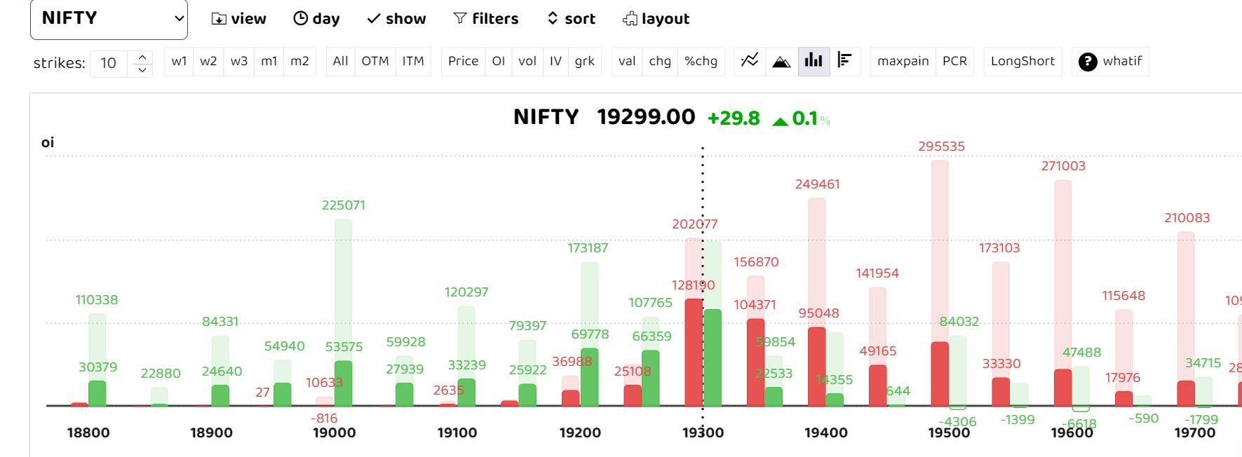
Task: Switch to line chart icon
Action: click(x=750, y=61)
